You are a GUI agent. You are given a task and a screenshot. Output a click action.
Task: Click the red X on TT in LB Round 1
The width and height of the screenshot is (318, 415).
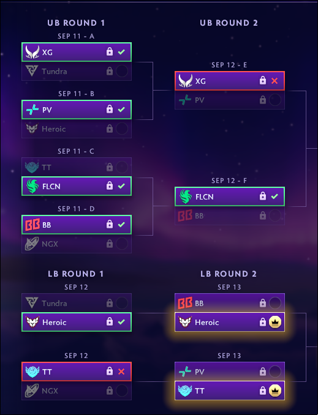(121, 372)
